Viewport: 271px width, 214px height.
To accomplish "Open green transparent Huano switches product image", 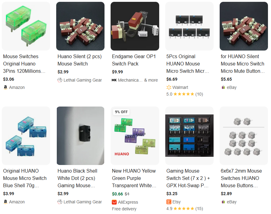I will click(x=26, y=26).
